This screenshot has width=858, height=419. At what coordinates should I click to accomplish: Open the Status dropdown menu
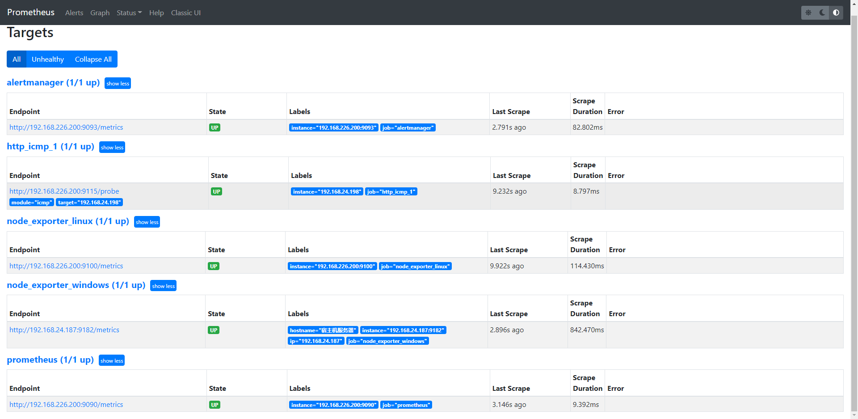129,13
